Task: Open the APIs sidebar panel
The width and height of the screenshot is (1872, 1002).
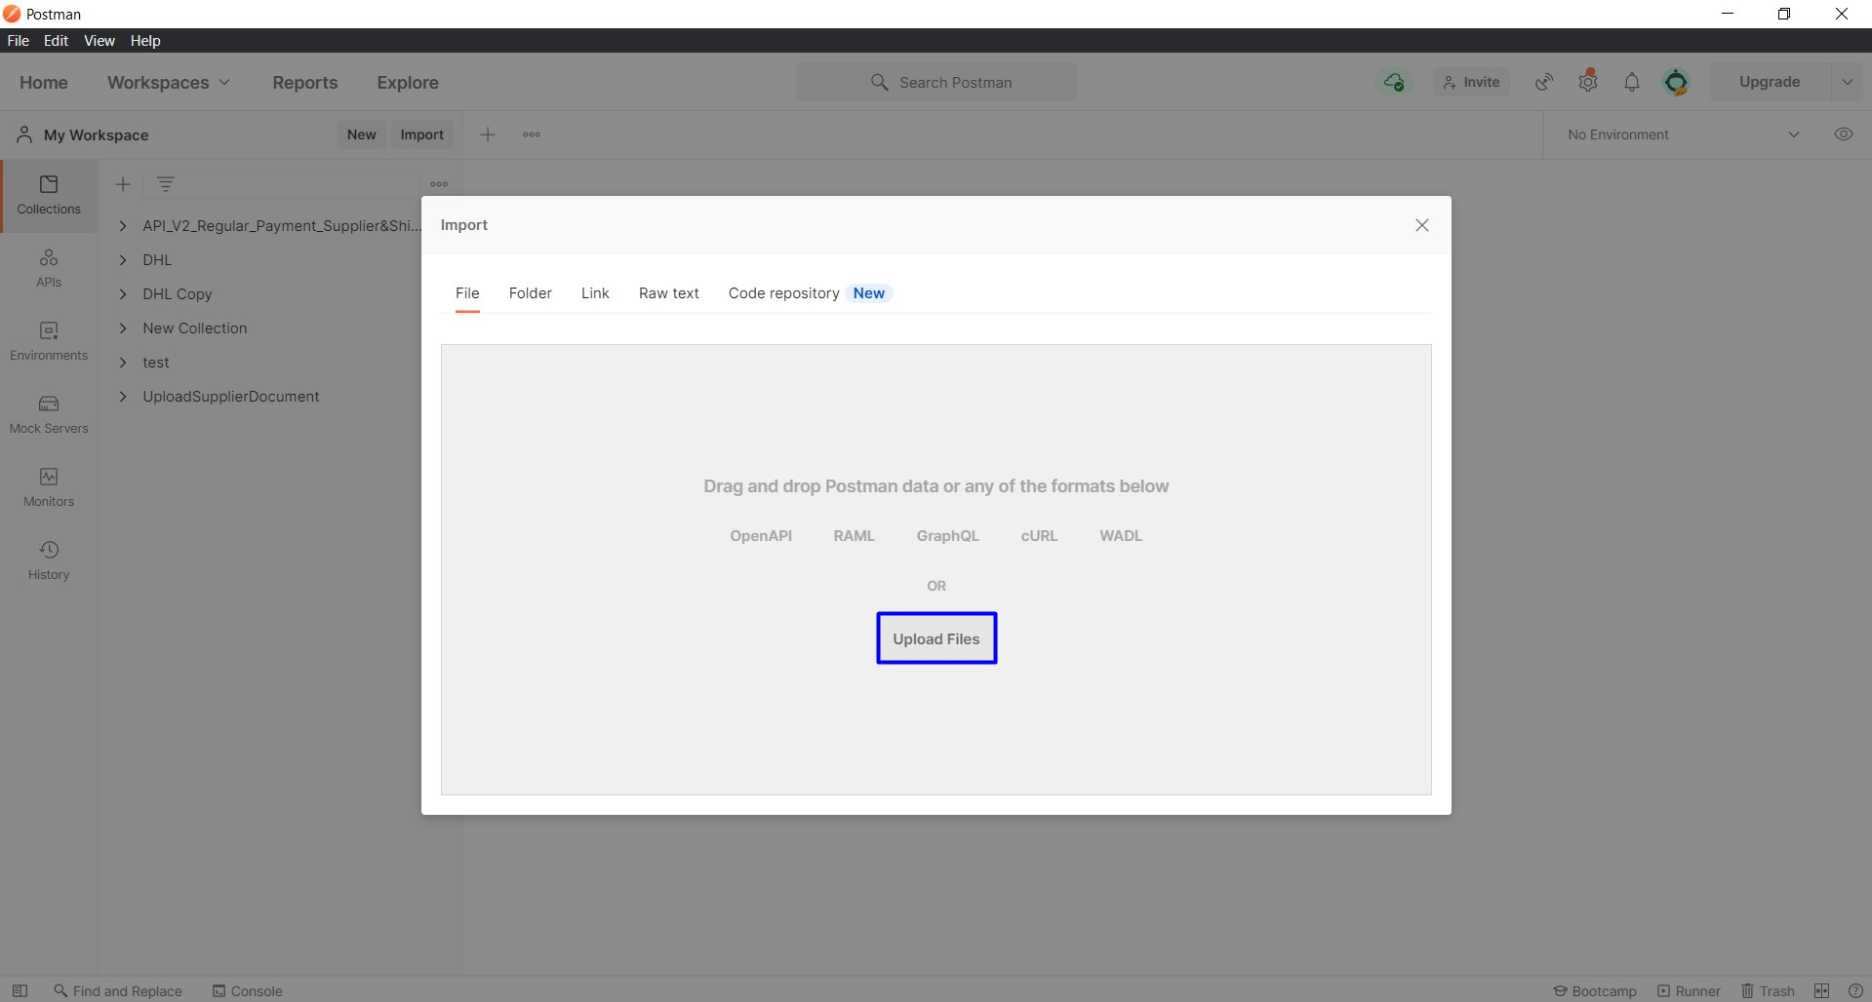Action: (49, 268)
